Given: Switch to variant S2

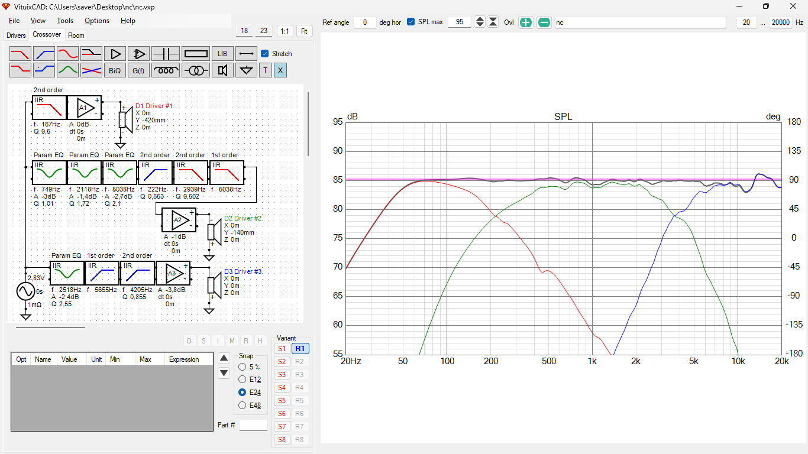Looking at the screenshot, I should [x=282, y=362].
